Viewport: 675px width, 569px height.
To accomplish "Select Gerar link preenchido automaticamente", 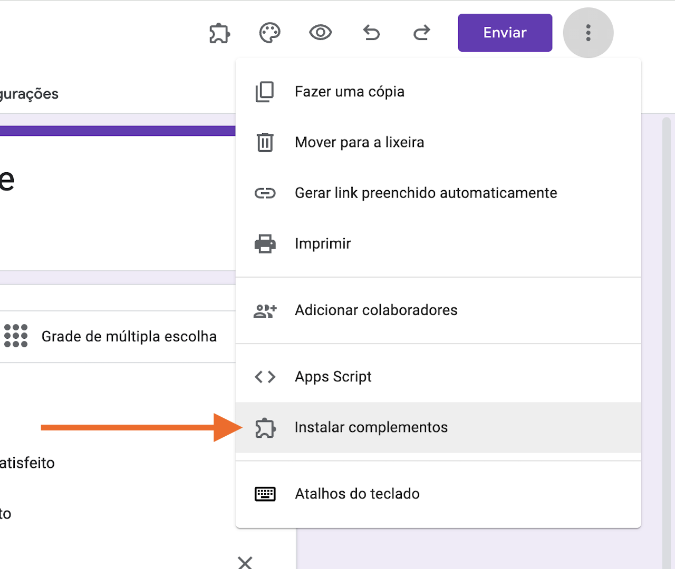I will click(x=426, y=193).
